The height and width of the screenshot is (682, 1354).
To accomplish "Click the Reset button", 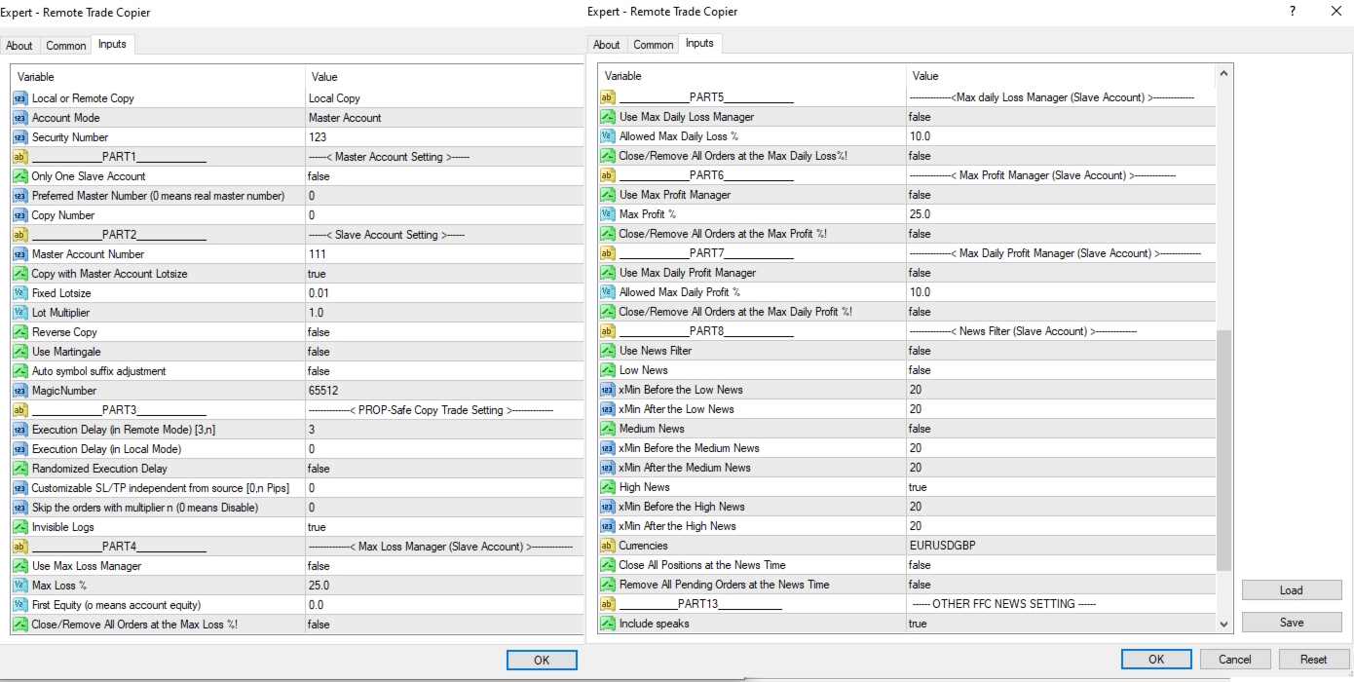I will 1314,660.
